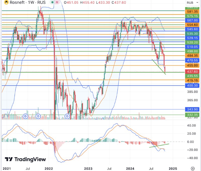The width and height of the screenshot is (201, 171).
Task: Click the Rosneft symbol logo icon
Action: 6,2
